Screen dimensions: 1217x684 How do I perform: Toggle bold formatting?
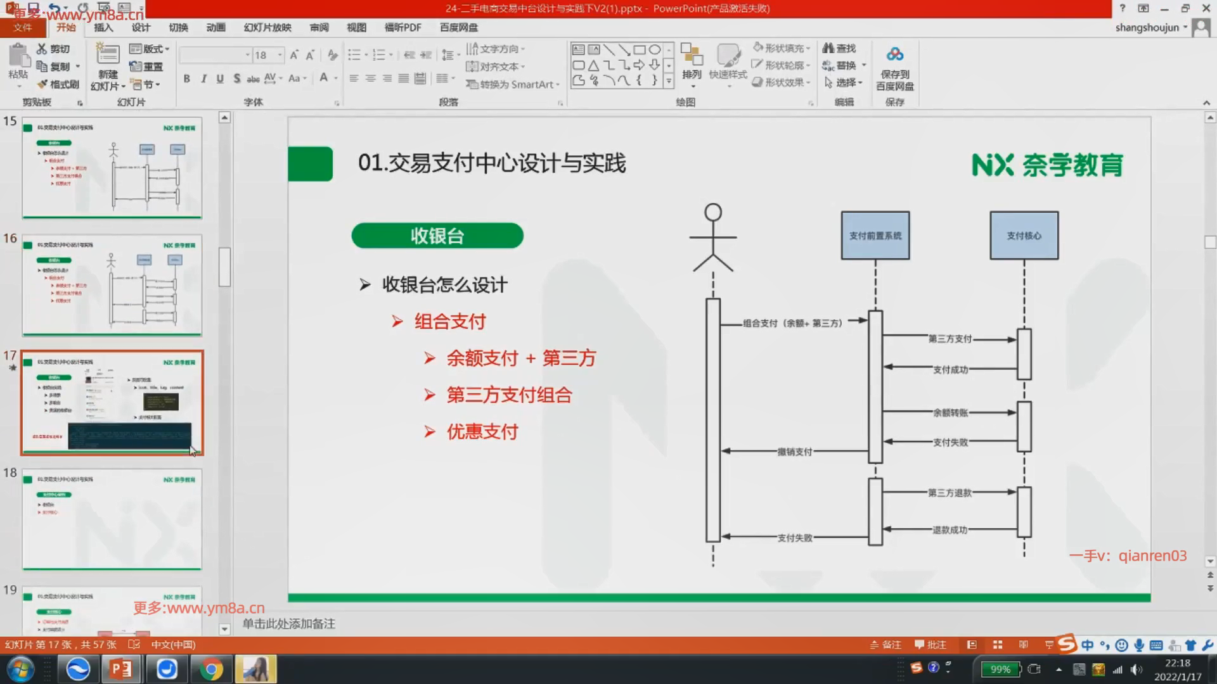point(186,79)
